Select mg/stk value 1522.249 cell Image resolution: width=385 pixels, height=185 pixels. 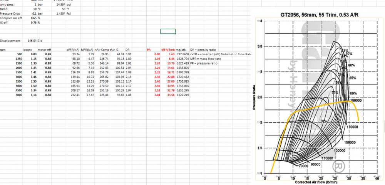pos(182,95)
